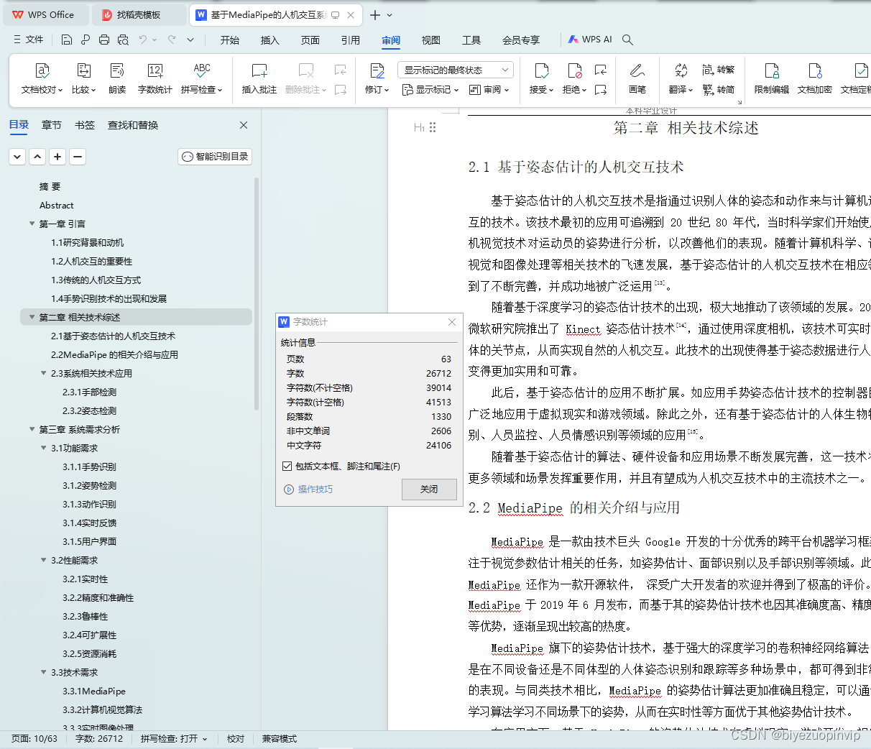871x749 pixels.
Task: Open the 找稻壳模板 tab
Action: pyautogui.click(x=140, y=15)
